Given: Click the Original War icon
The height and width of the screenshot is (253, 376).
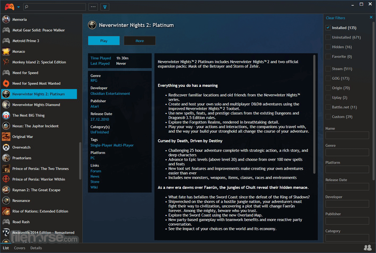Looking at the screenshot, I should [x=6, y=137].
